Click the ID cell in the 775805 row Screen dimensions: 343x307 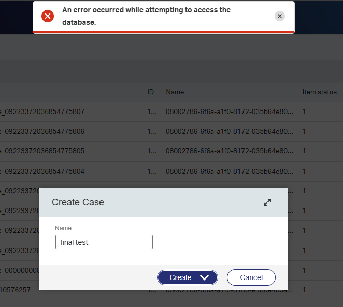(x=150, y=151)
